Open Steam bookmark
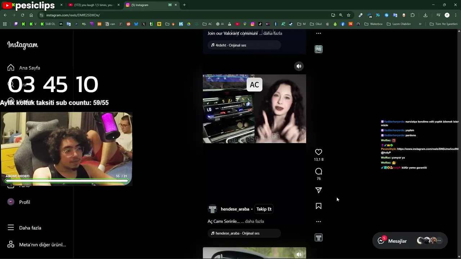 (291, 24)
